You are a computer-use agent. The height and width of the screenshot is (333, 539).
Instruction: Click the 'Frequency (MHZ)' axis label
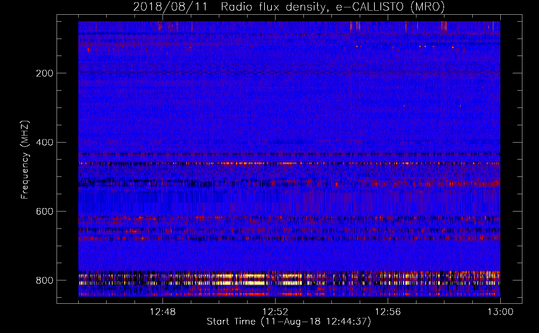[x=25, y=160]
